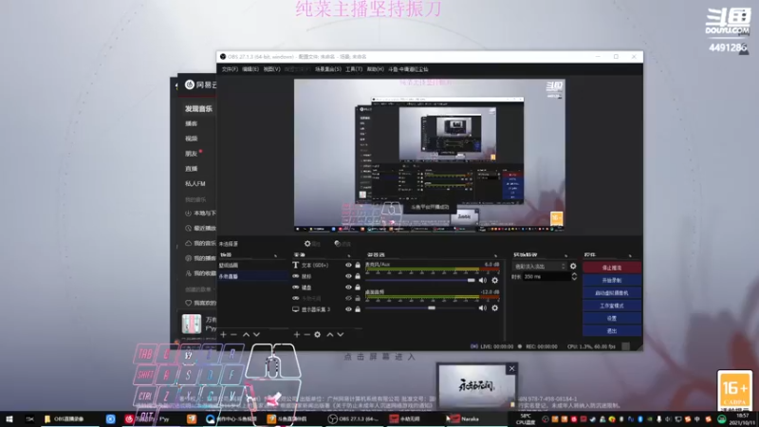This screenshot has height=427, width=759.
Task: Move source up with Sources up arrow
Action: tap(329, 335)
